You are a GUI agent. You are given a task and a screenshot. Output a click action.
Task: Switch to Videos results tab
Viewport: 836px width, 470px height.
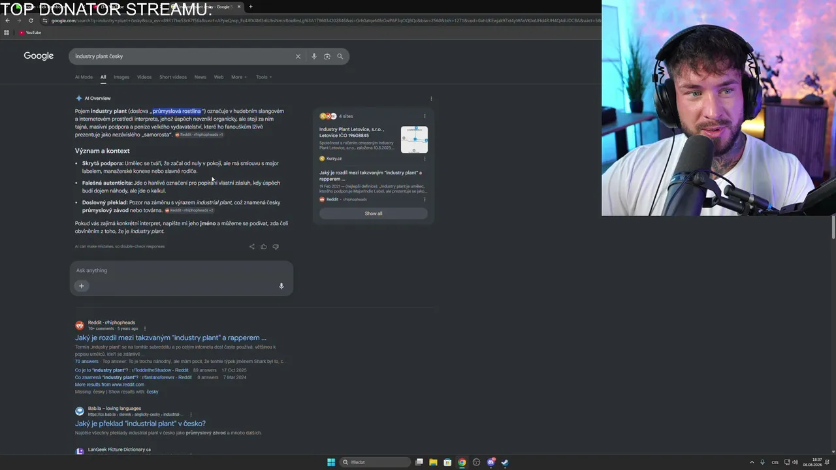coord(144,77)
